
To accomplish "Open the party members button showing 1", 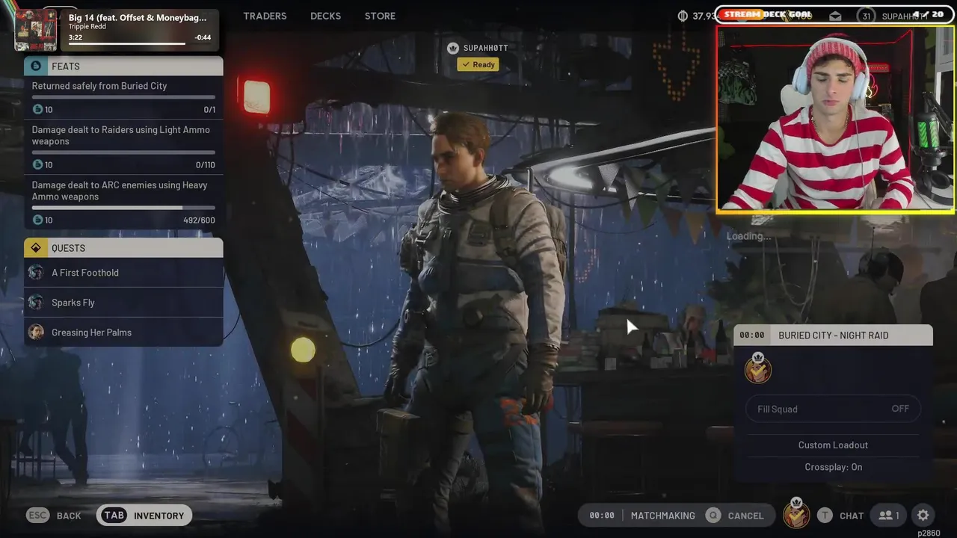I will [x=888, y=516].
